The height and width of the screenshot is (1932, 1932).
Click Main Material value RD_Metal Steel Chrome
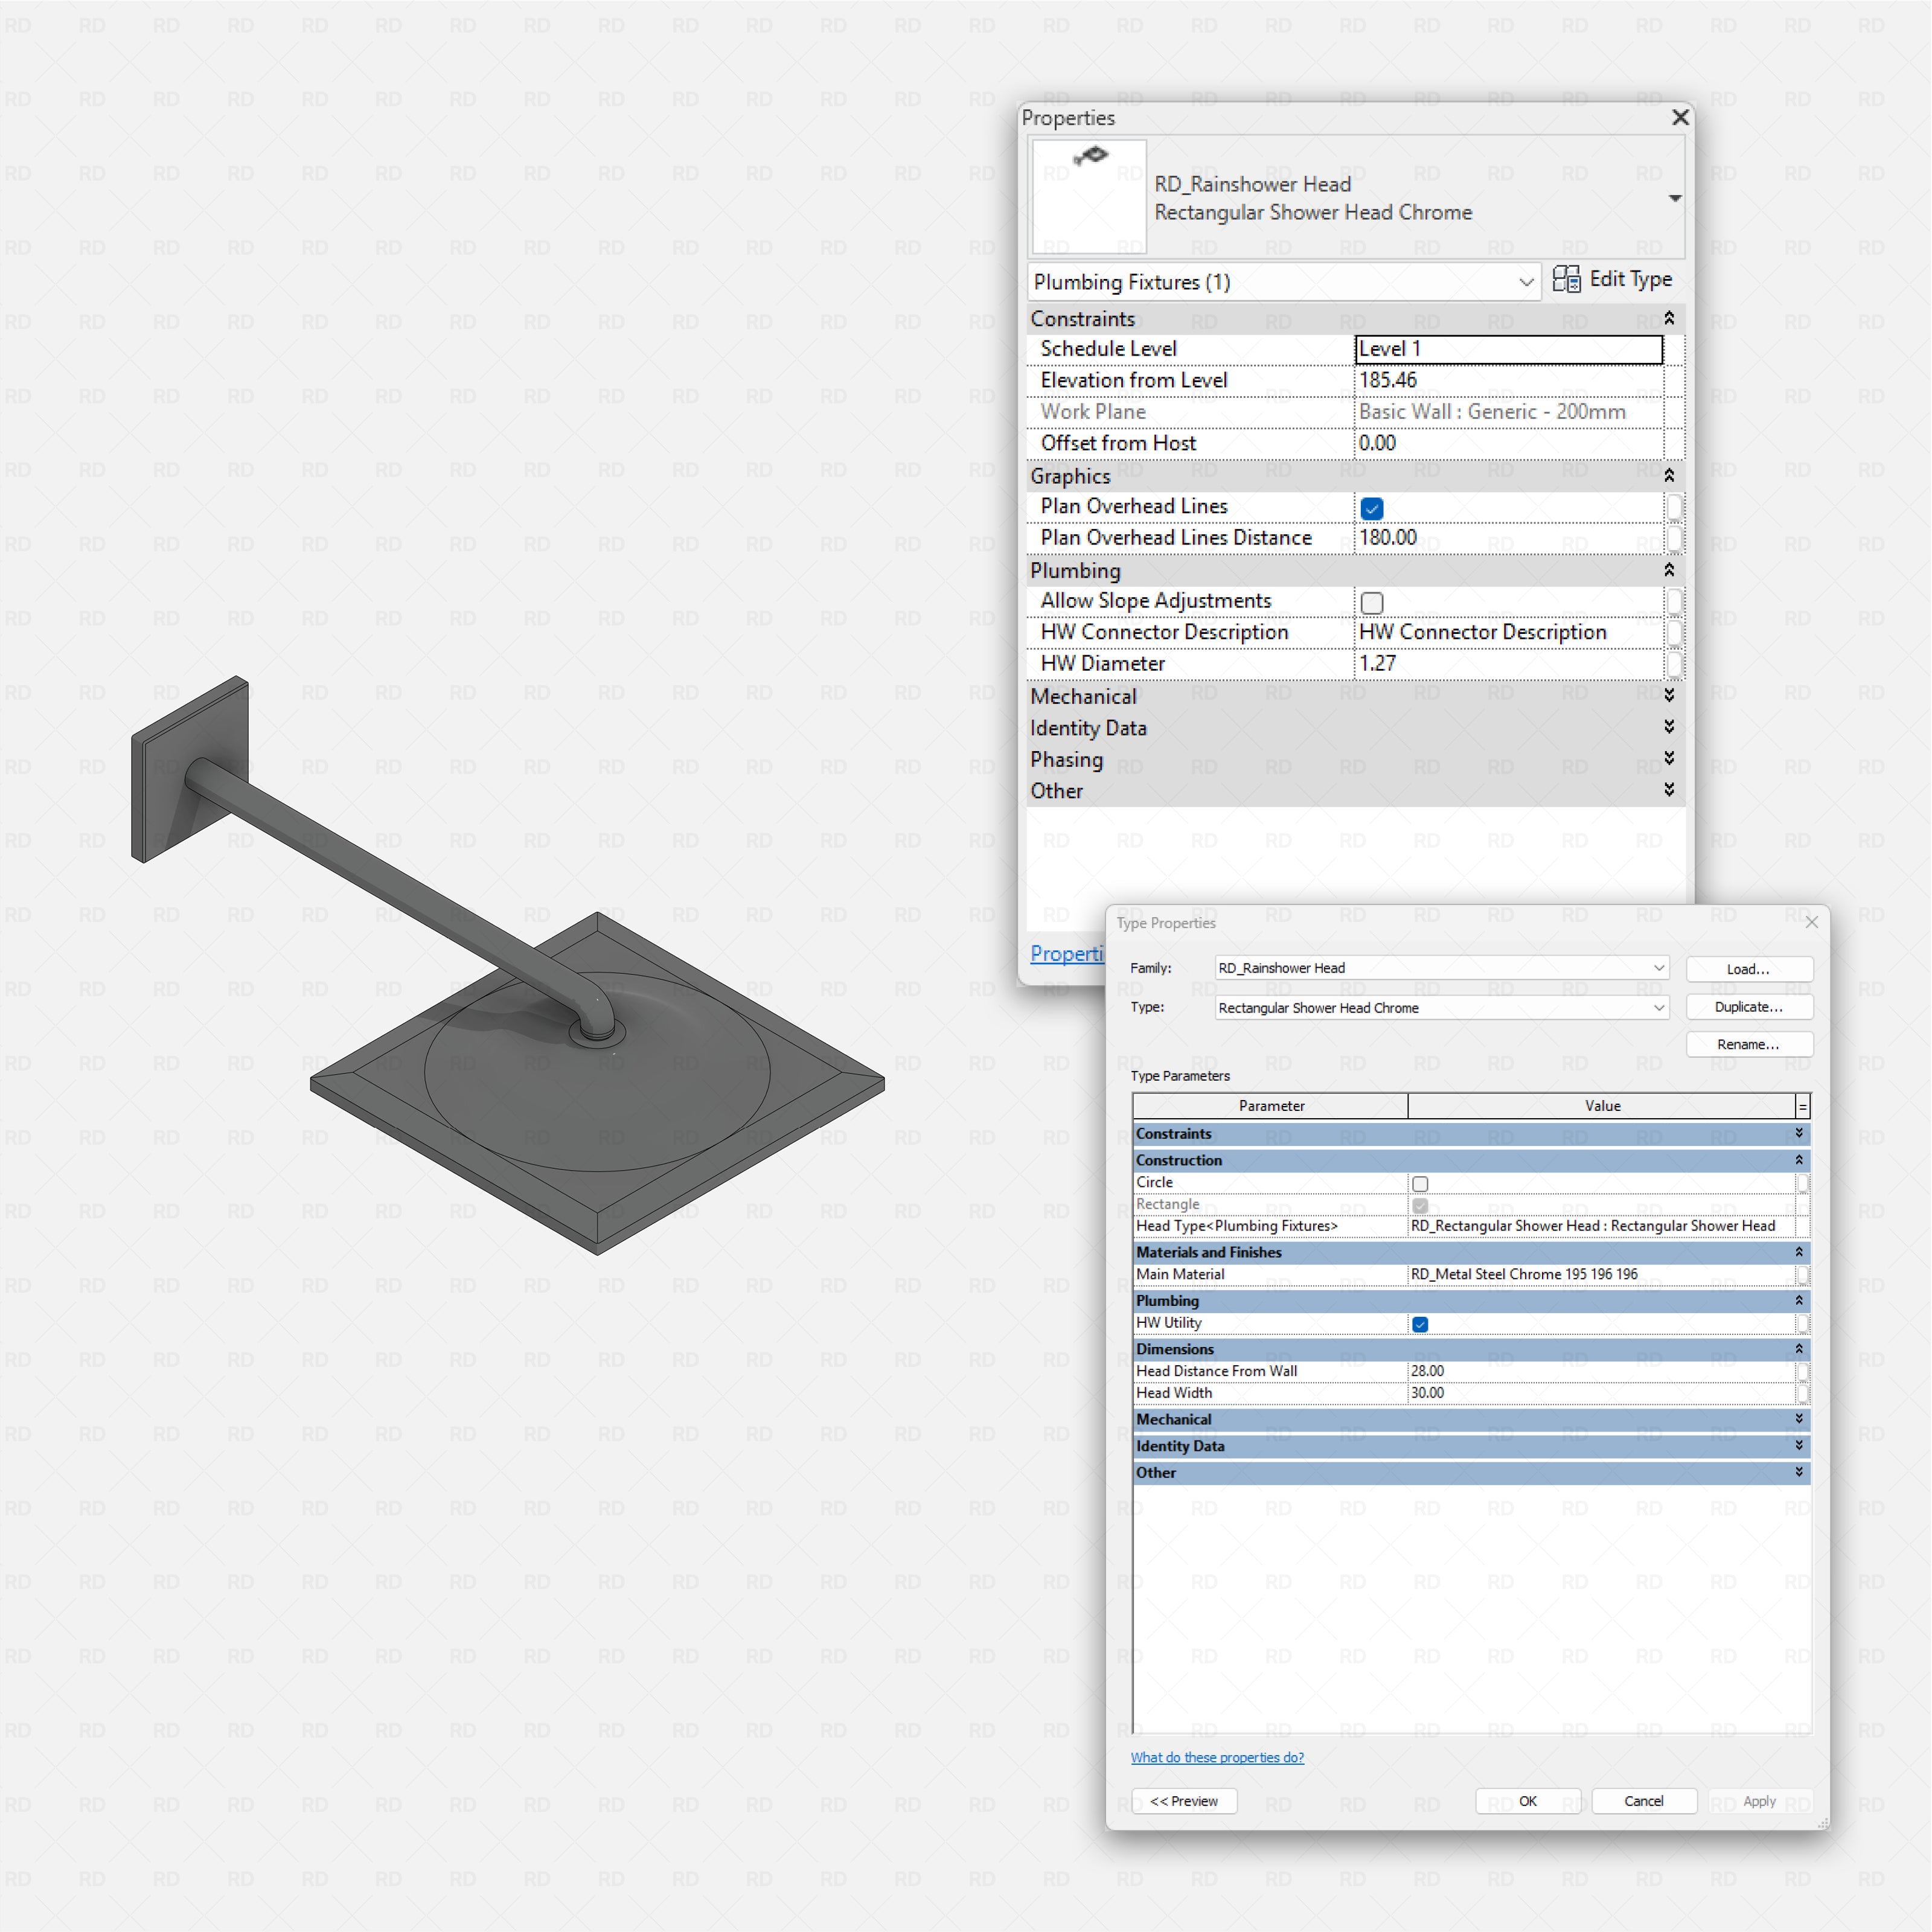(1601, 1274)
